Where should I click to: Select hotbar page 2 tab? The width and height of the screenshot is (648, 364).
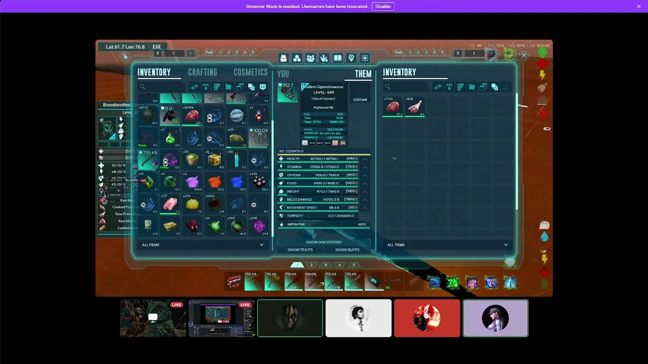[x=311, y=265]
